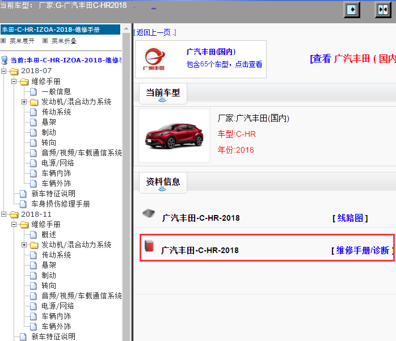Open 新车特征说明 under 2018-07
Viewport: 396px width, 341px height.
point(53,193)
